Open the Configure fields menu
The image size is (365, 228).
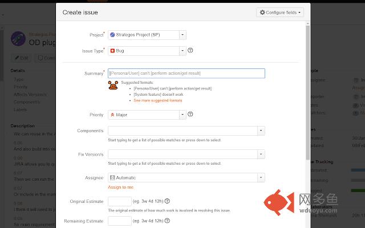tap(280, 13)
